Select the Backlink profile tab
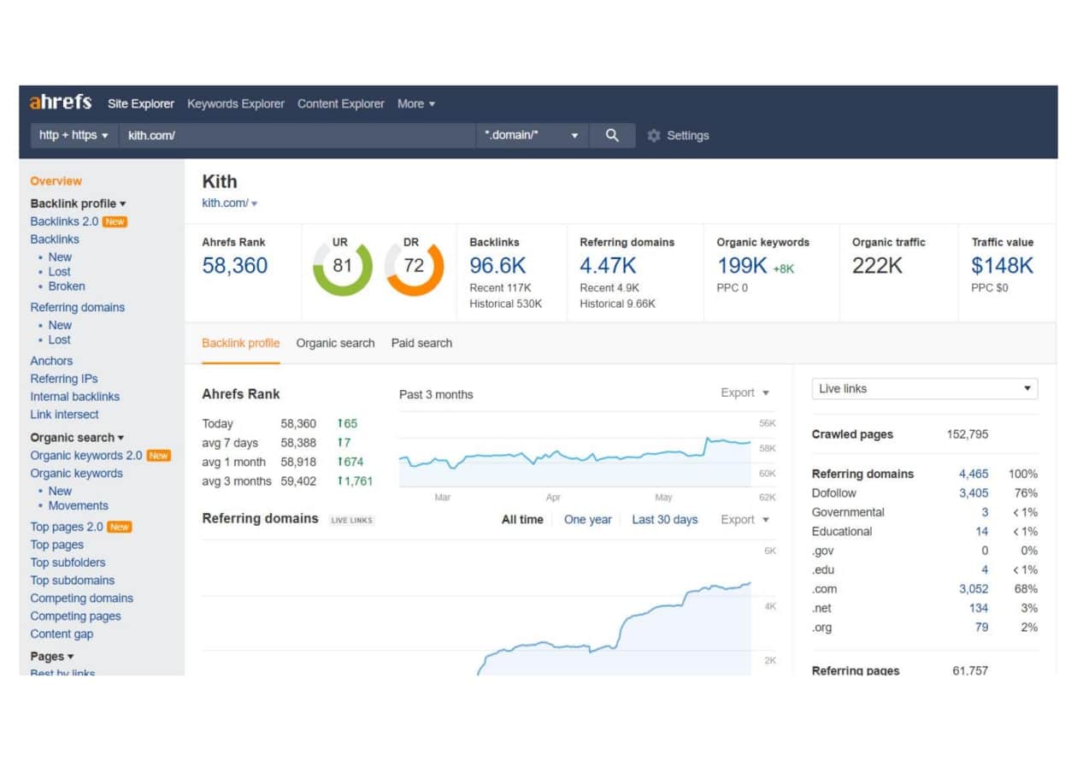 click(x=241, y=343)
